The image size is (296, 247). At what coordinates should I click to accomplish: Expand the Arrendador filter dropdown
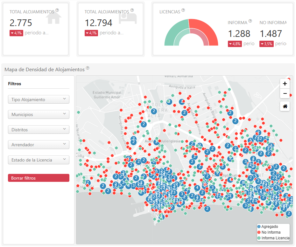tap(39, 145)
